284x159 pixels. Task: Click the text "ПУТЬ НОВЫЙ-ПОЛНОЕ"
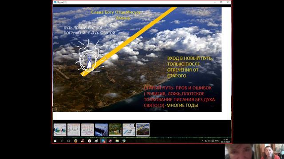coord(83,28)
